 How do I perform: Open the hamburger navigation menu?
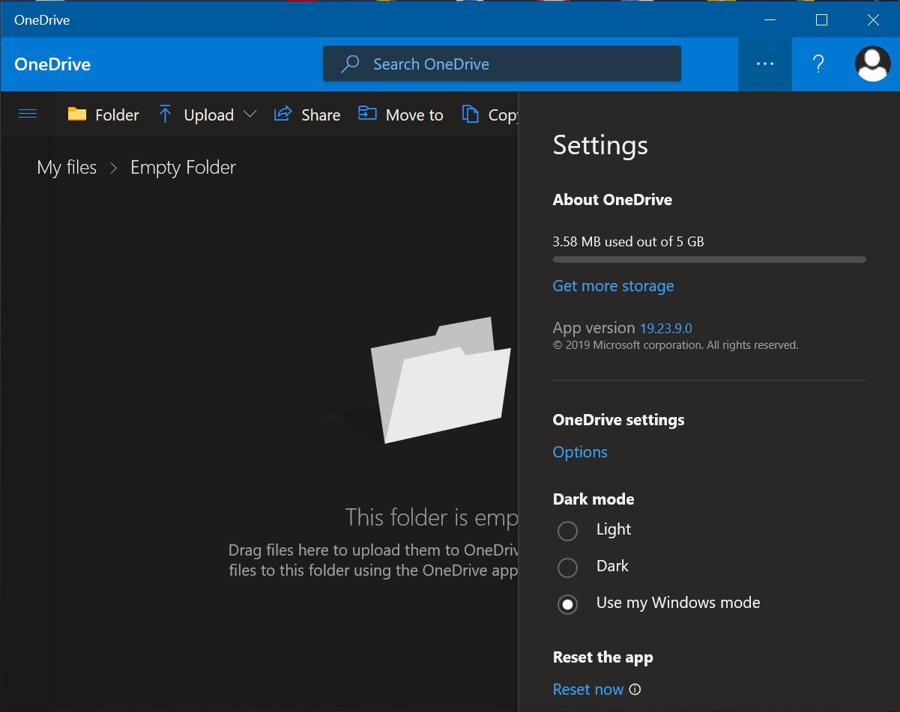pos(28,114)
